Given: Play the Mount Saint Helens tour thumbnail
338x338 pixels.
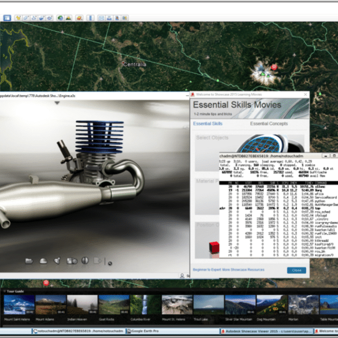Looking at the screenshot, I should coord(19,305).
